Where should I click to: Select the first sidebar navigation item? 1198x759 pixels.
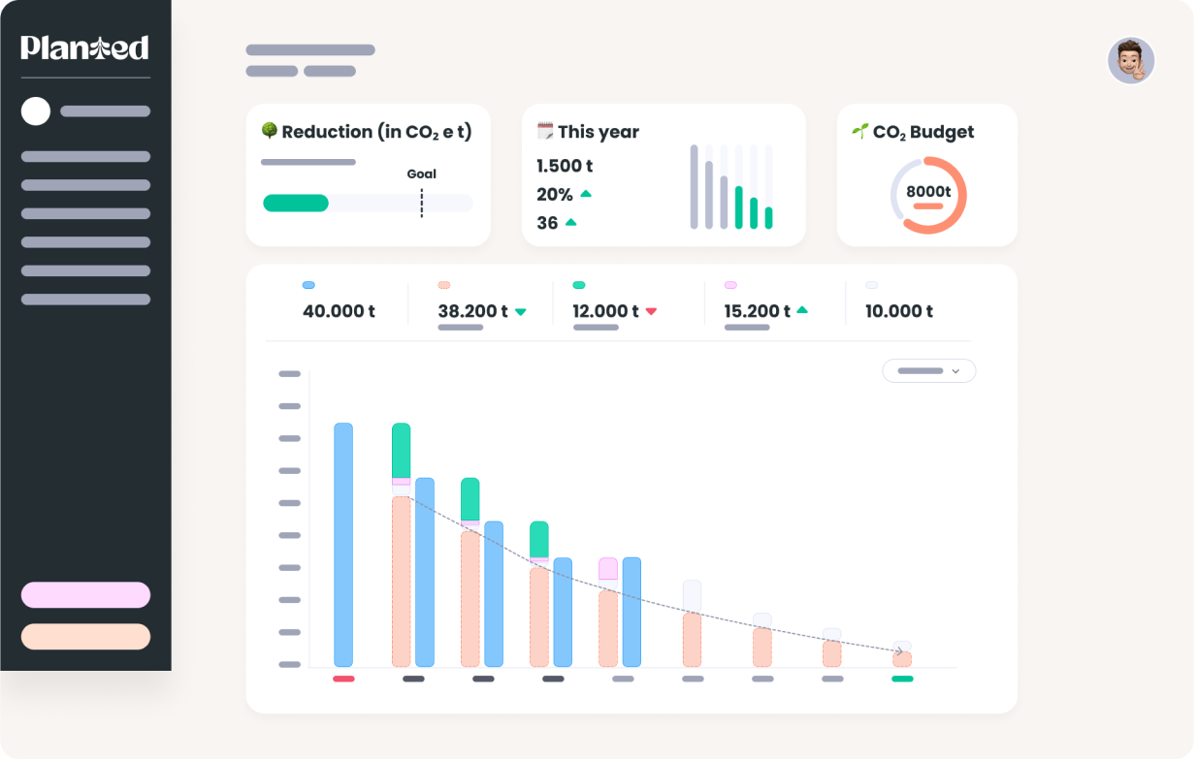coord(84,156)
